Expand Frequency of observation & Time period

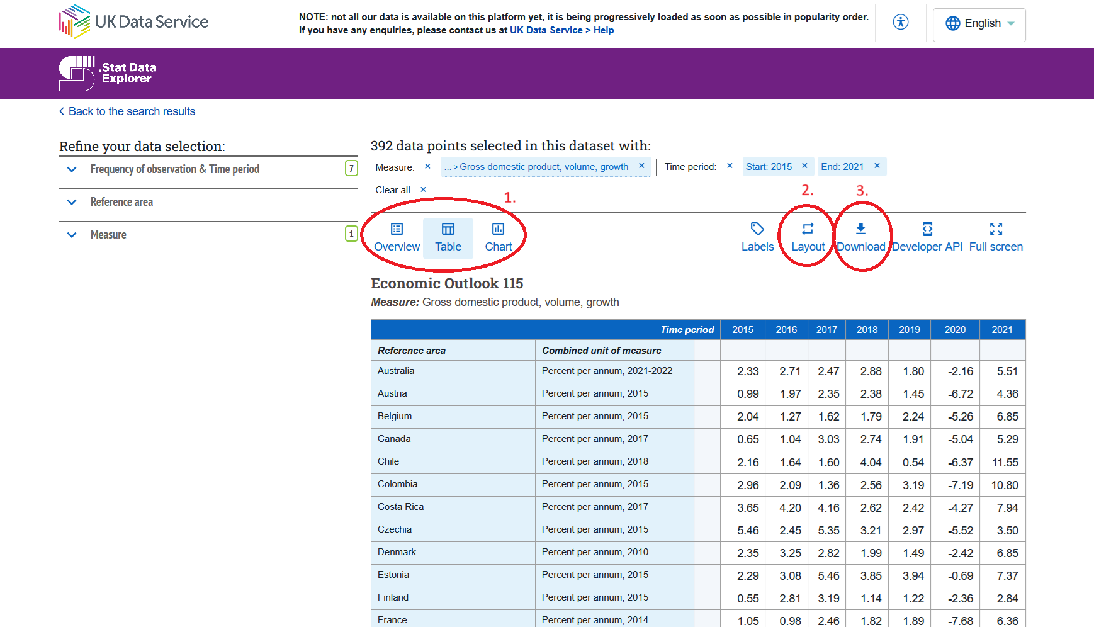[208, 169]
